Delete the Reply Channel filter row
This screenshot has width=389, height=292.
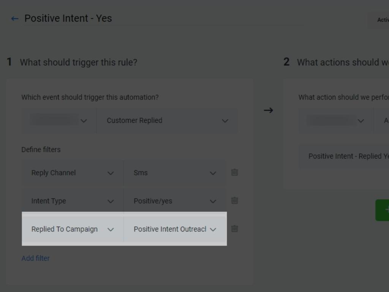(x=234, y=172)
